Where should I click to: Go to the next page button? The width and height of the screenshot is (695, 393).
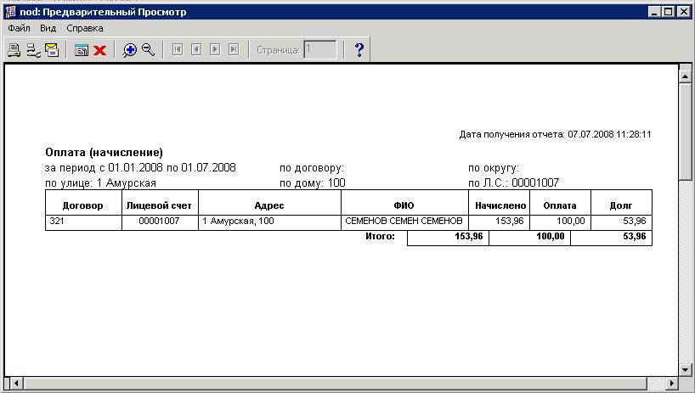coord(215,50)
